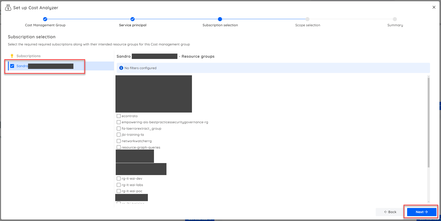
Task: Click the Cost Analyzer money bag icon
Action: tap(8, 8)
